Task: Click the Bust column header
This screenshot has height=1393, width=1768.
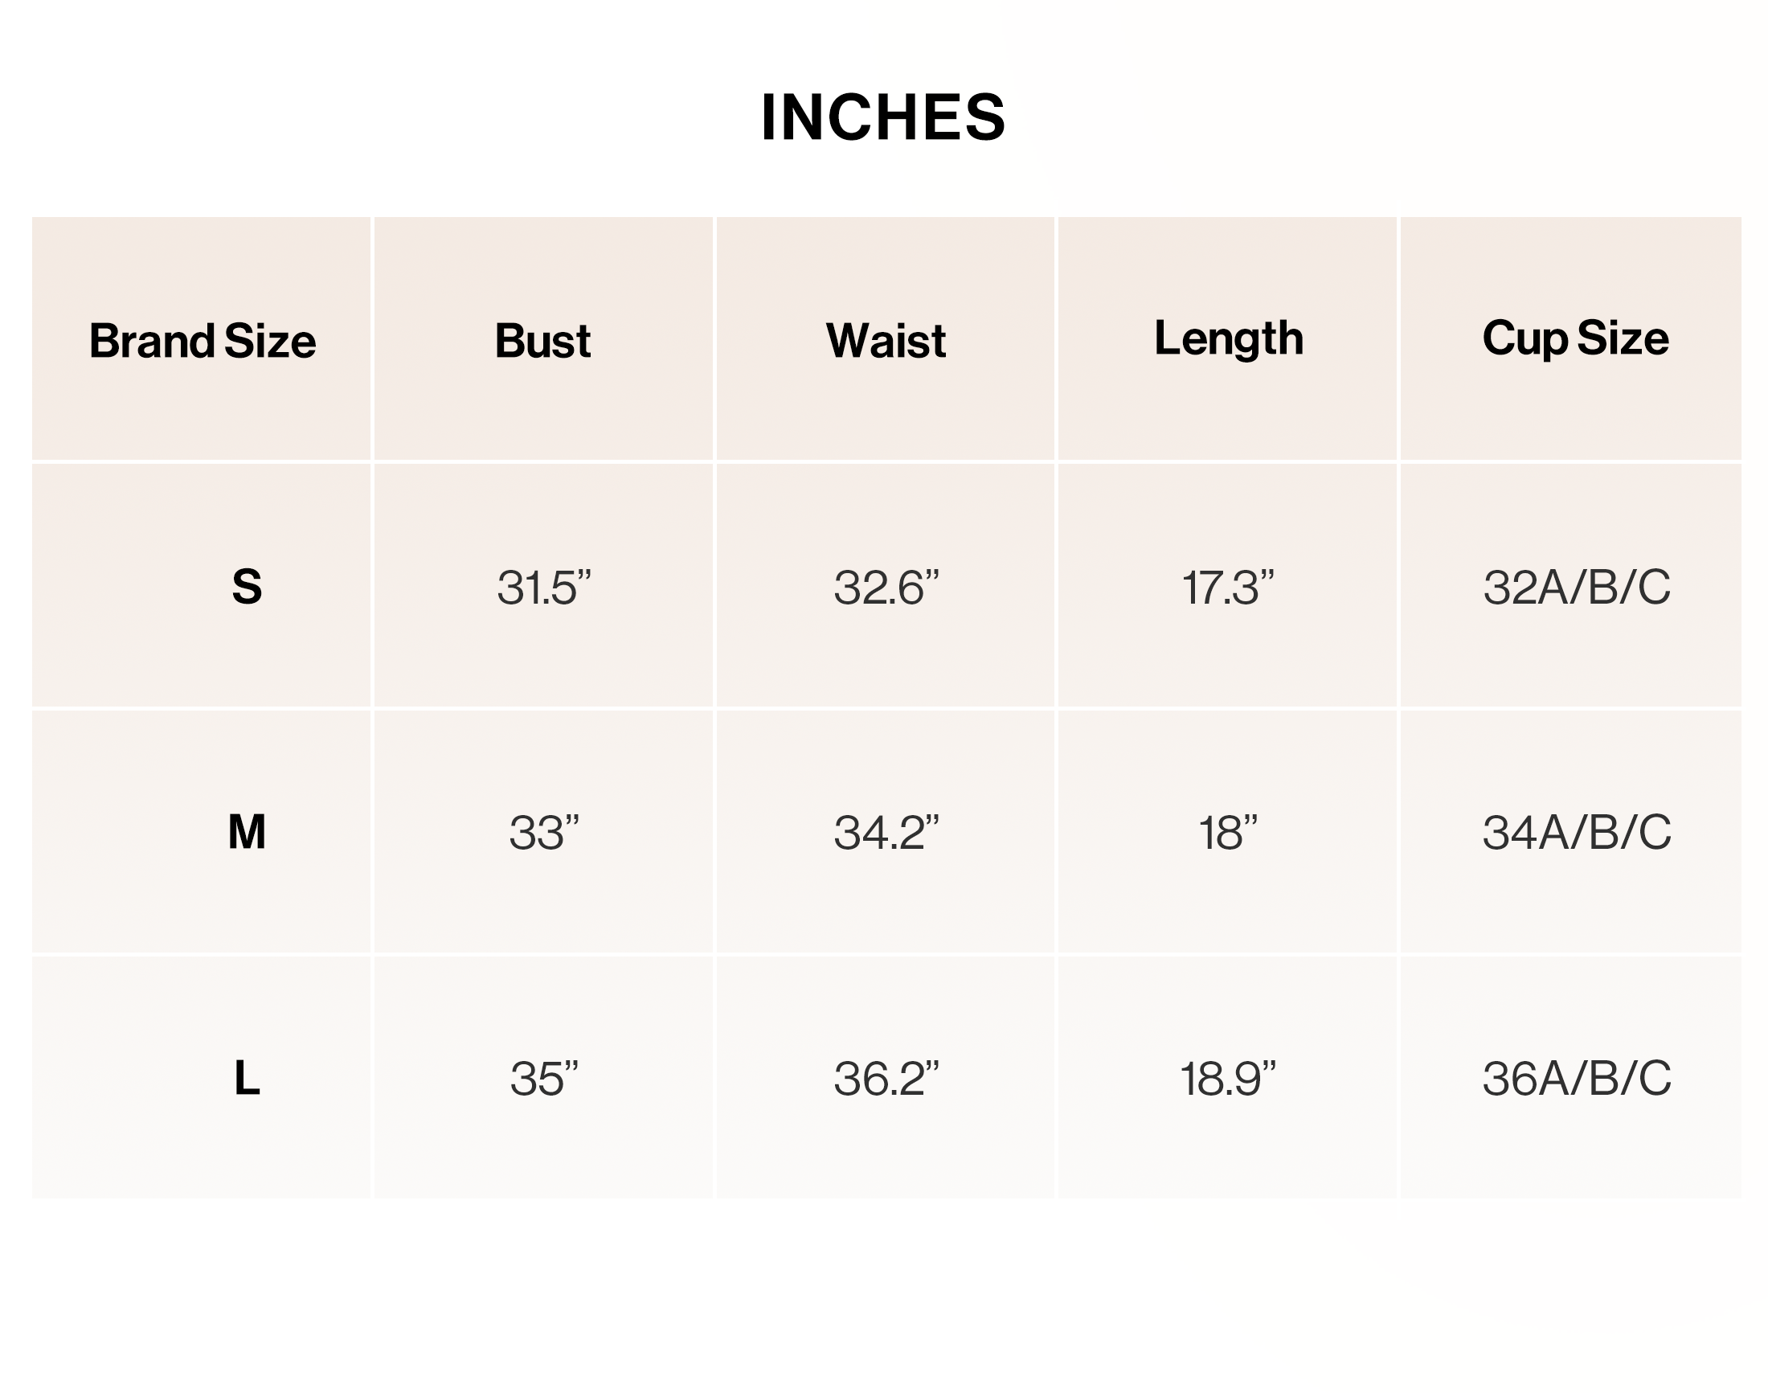Action: click(543, 340)
